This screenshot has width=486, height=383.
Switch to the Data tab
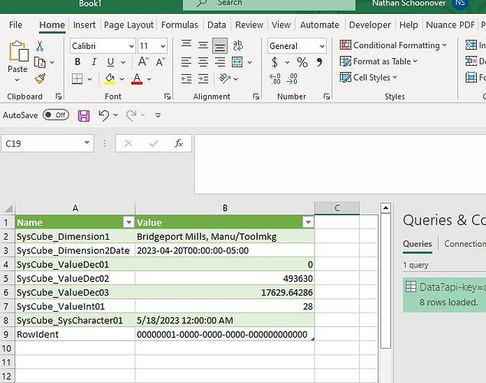(x=217, y=25)
